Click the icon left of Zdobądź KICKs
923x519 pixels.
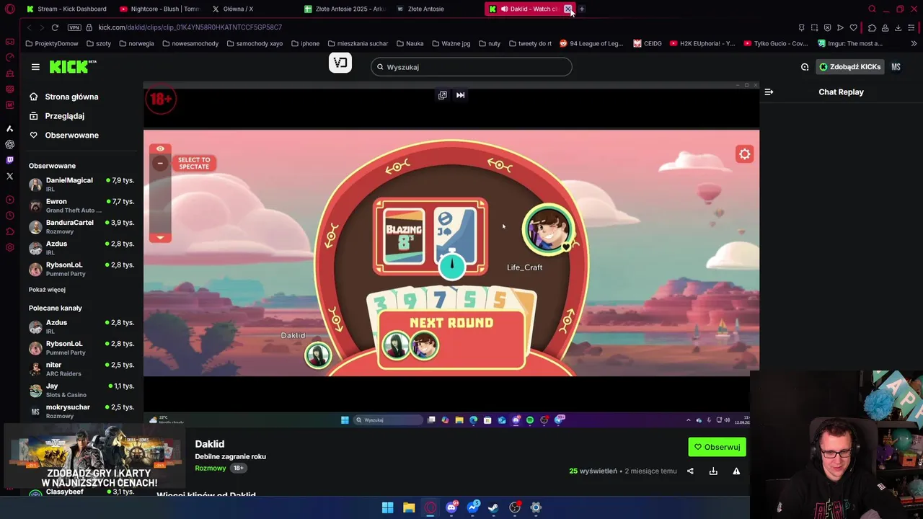click(805, 67)
